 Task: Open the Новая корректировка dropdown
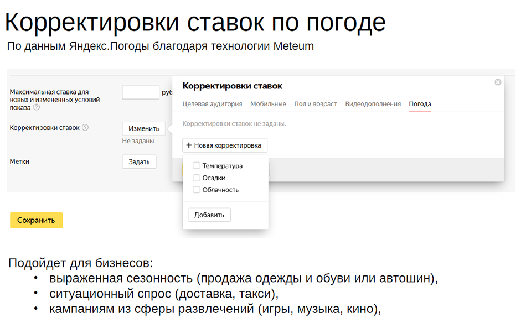coord(225,145)
